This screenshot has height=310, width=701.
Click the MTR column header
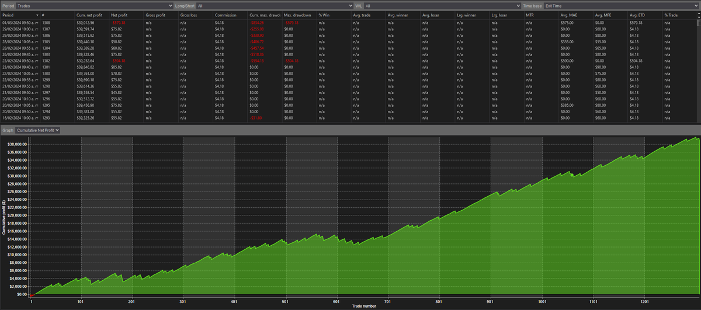[x=541, y=14]
